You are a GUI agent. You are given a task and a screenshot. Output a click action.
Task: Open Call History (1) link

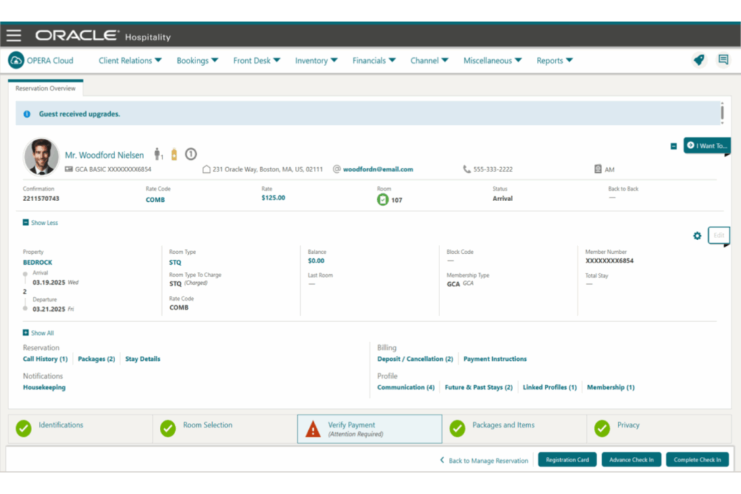(45, 359)
